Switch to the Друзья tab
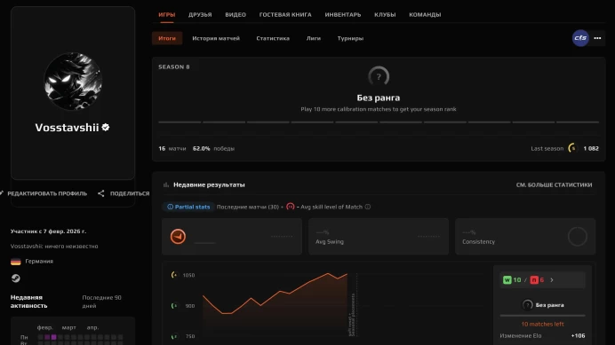Screen dimensions: 615x345 click(x=200, y=14)
